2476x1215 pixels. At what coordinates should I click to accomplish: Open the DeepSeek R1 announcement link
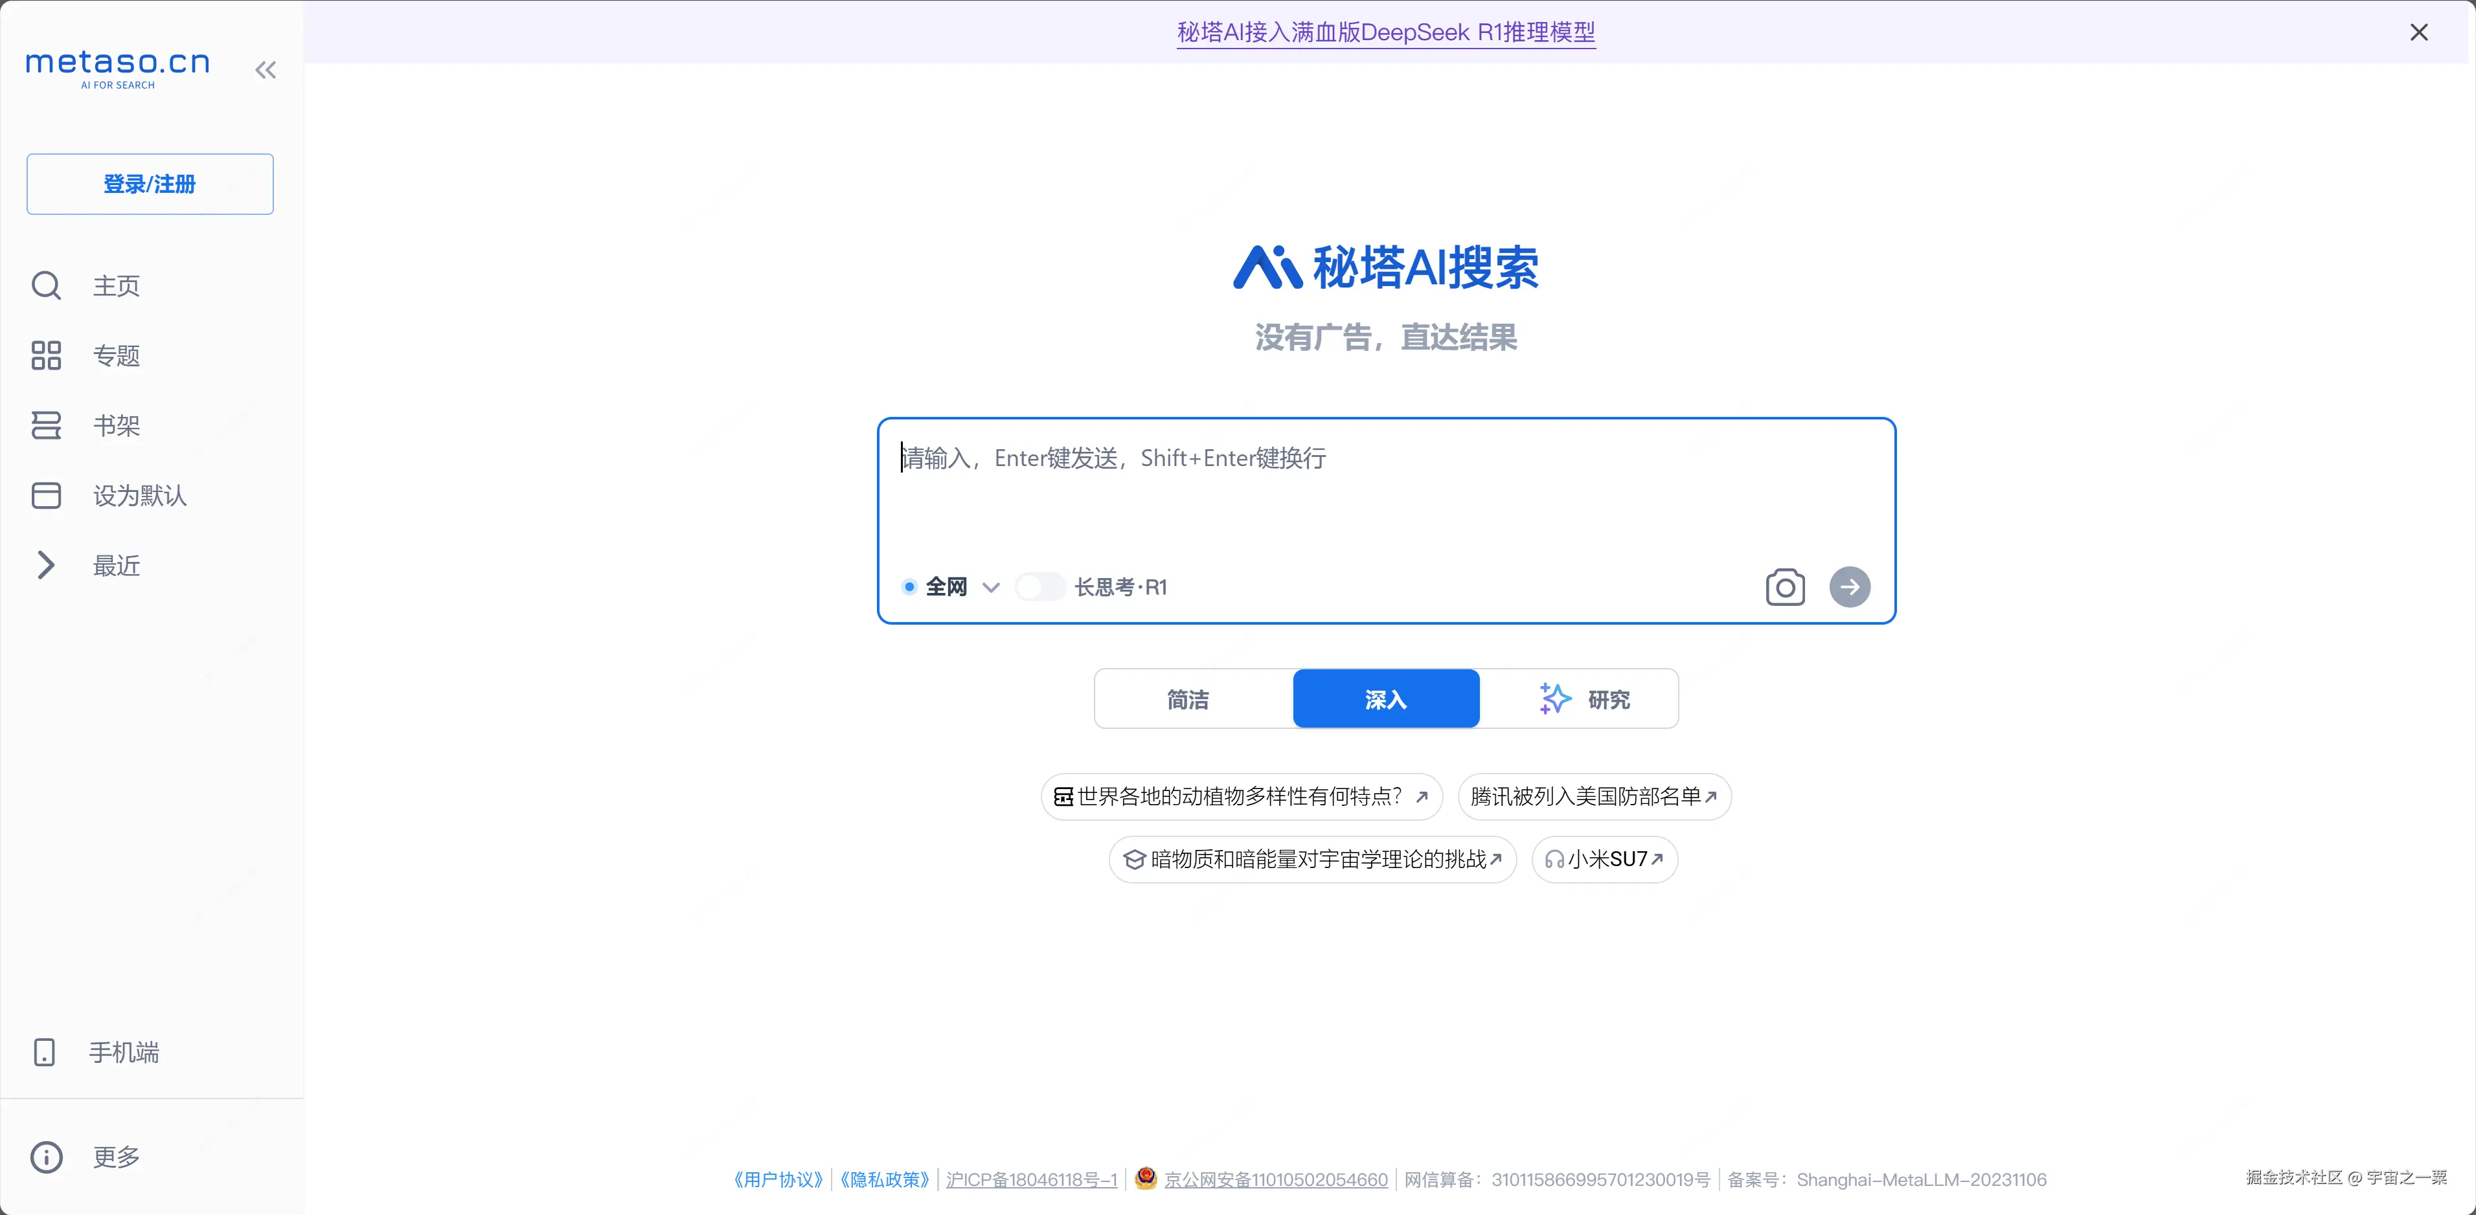[1385, 32]
